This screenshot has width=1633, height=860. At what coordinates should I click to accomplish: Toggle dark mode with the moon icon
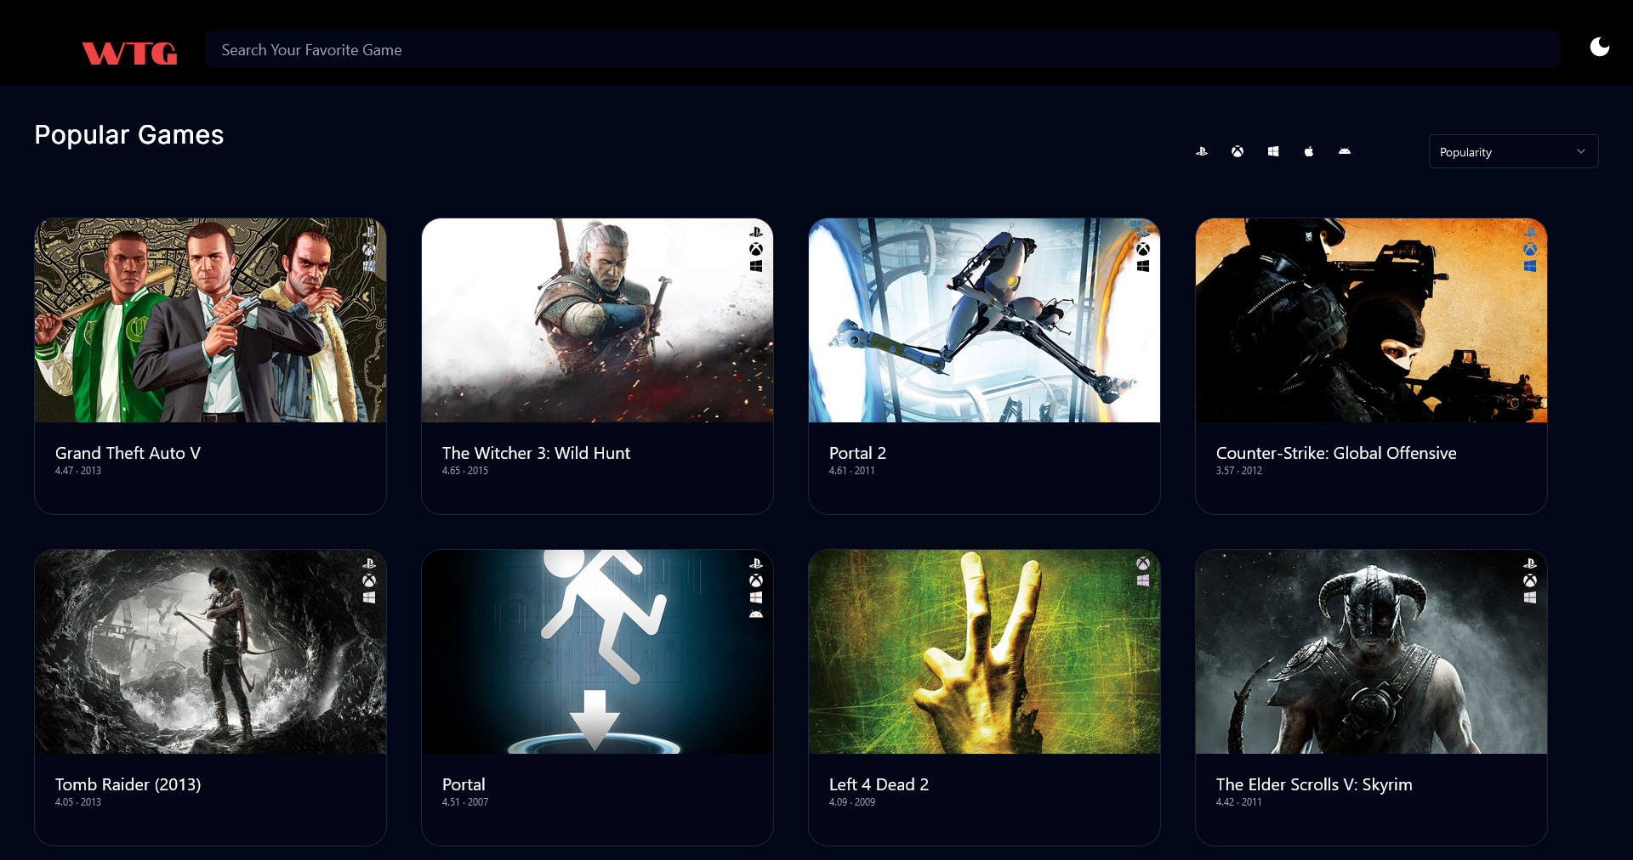click(x=1599, y=47)
